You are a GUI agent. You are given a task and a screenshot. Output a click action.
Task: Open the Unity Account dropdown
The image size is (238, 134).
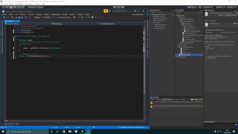(208, 7)
